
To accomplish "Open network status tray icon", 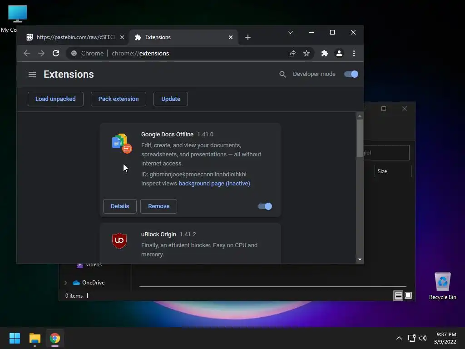I will (411, 338).
